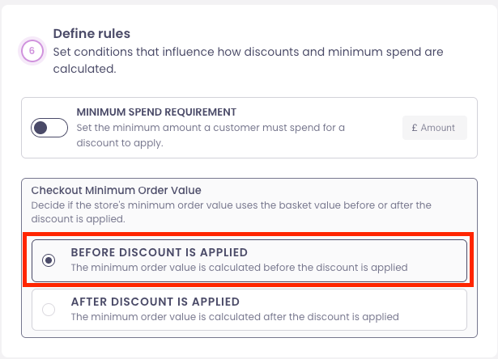Click the description under Before Discount option
The height and width of the screenshot is (359, 498).
tap(239, 267)
